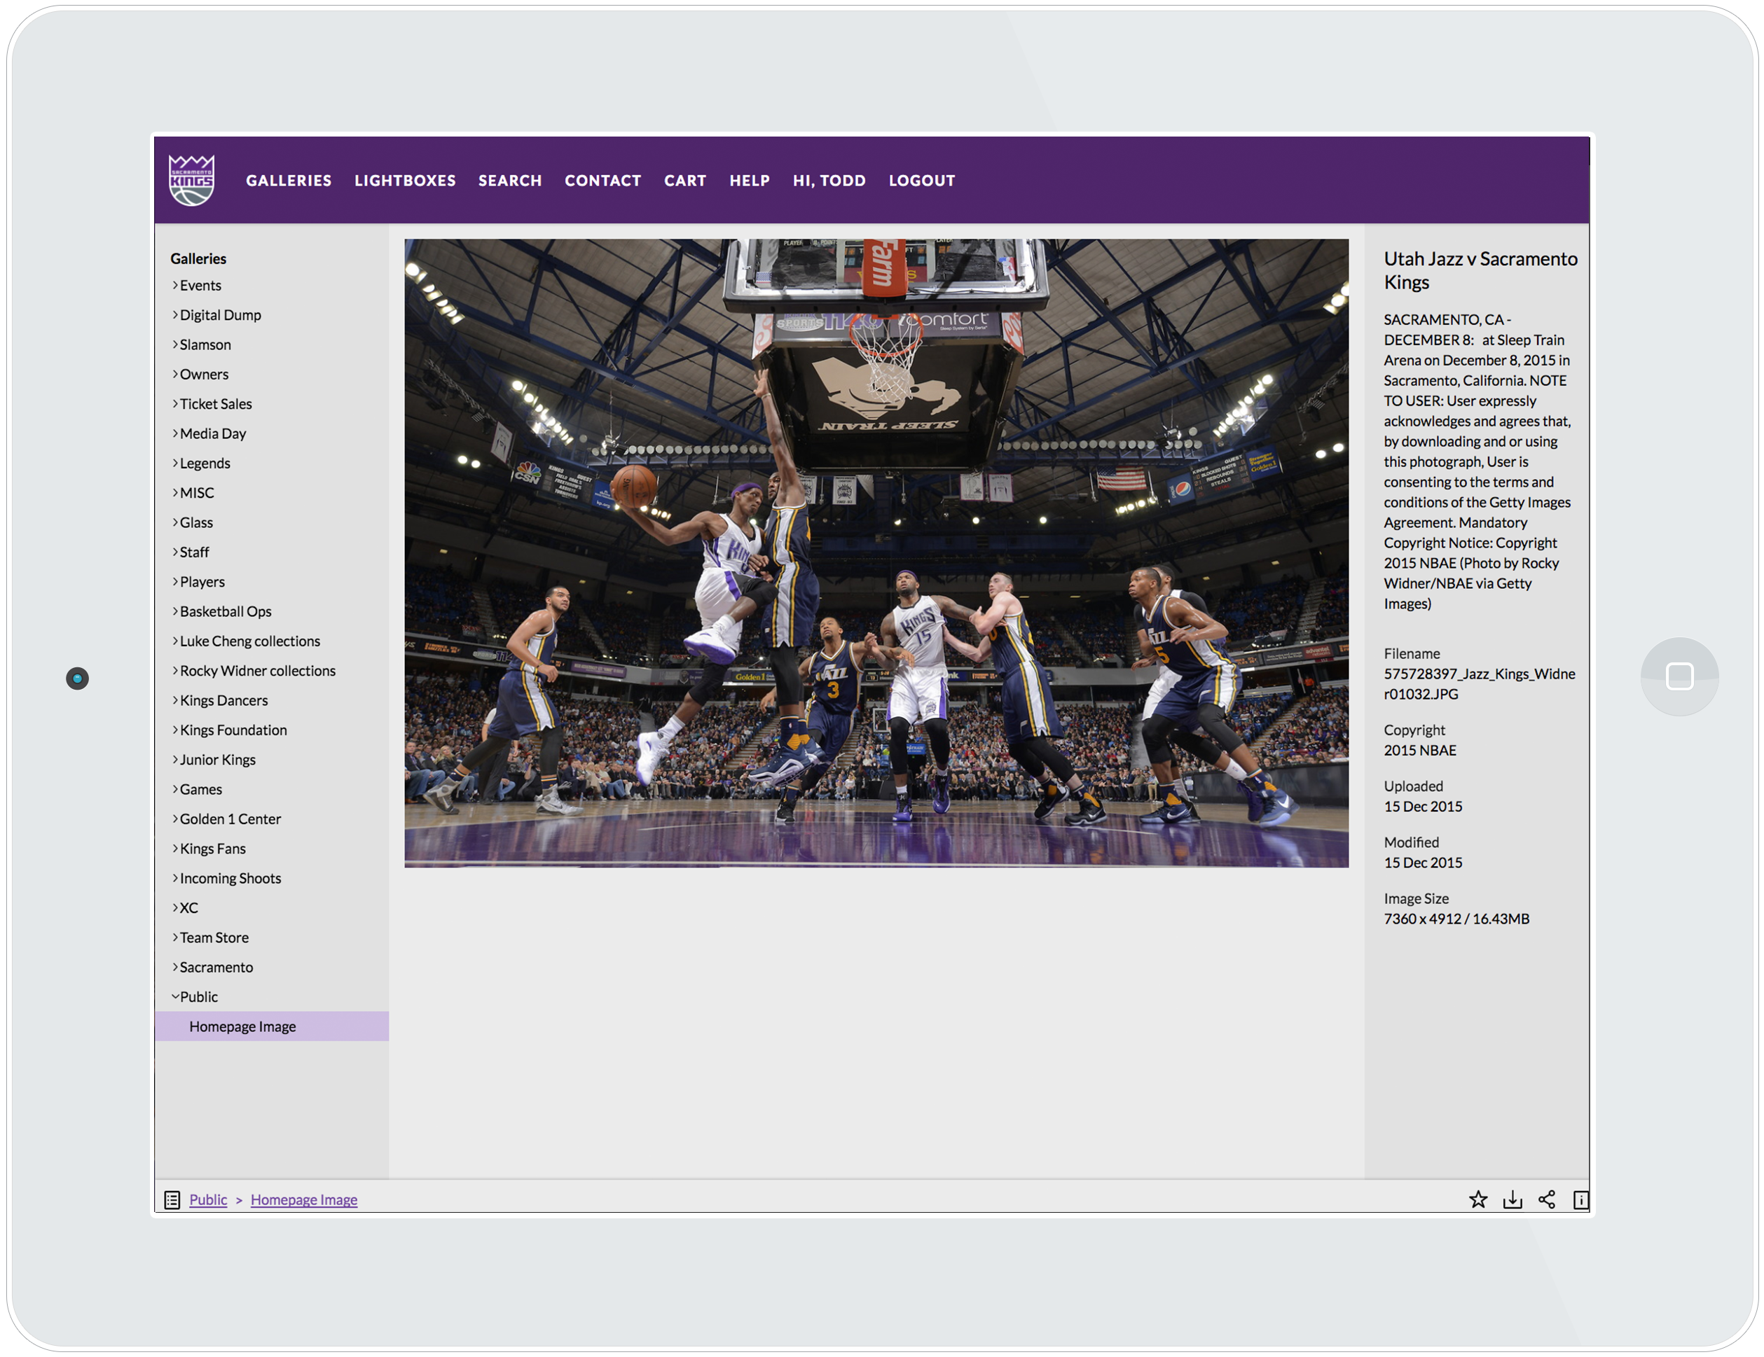The height and width of the screenshot is (1357, 1764).
Task: Click the Homepage Image breadcrumb link
Action: (304, 1199)
